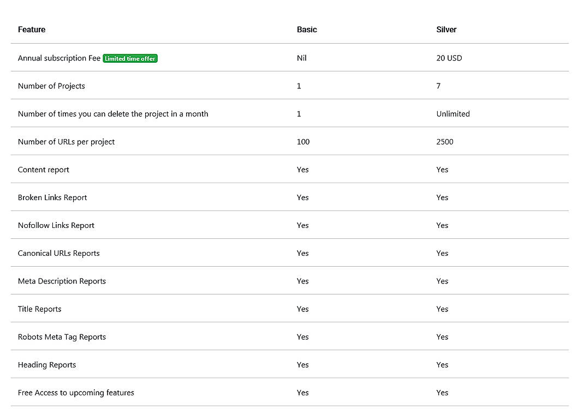
Task: Click Basic Yes for Content report
Action: [303, 170]
